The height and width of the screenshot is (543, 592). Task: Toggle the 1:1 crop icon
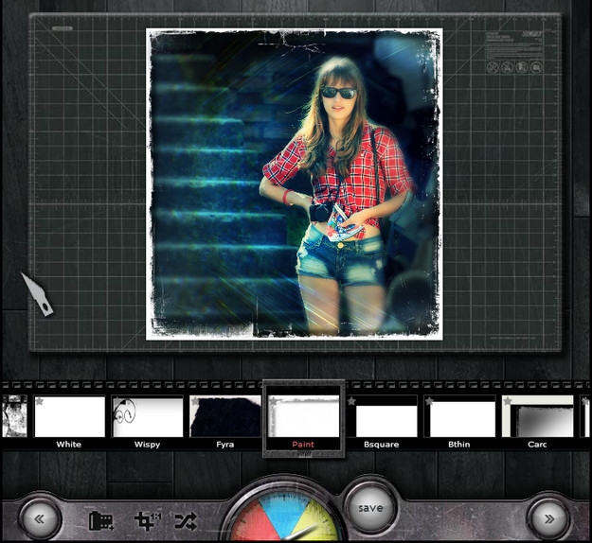[147, 520]
